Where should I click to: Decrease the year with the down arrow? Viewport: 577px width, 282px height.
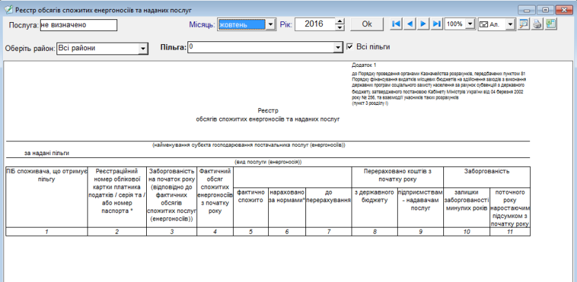[339, 28]
